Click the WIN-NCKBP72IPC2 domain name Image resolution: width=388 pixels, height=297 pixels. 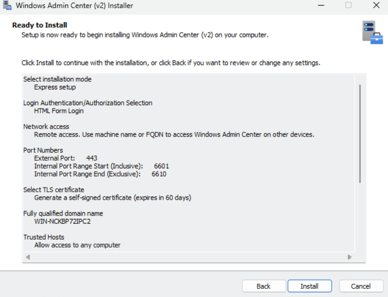(63, 221)
